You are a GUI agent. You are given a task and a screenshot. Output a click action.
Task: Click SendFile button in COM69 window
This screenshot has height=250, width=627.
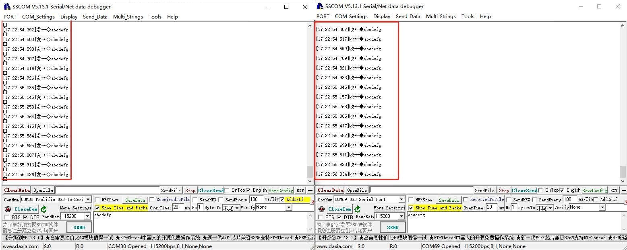(484, 191)
